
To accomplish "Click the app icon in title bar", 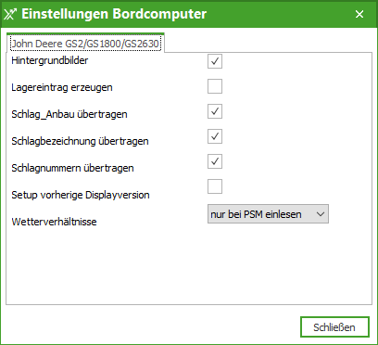I will coord(9,14).
